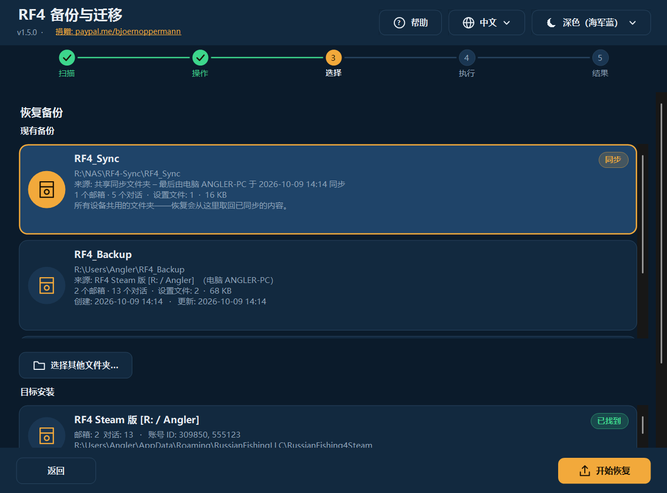Screen dimensions: 667x493
Task: Click the 创建: 2026-10-09 14:14 text
Action: click(x=118, y=302)
